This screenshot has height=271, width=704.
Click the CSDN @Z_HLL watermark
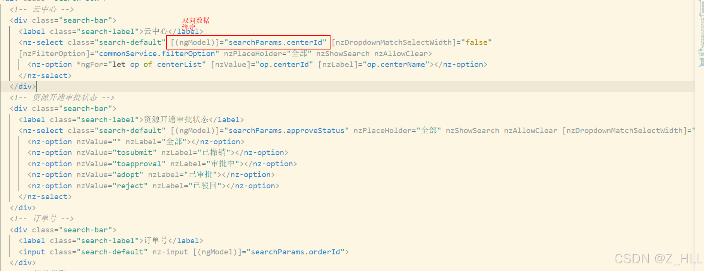pyautogui.click(x=658, y=259)
